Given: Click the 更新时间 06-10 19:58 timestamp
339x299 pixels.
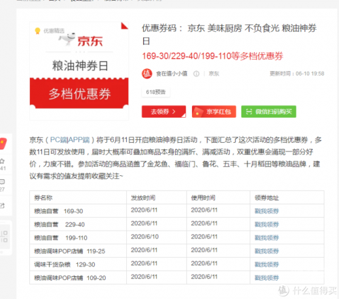Looking at the screenshot, I should click(297, 74).
